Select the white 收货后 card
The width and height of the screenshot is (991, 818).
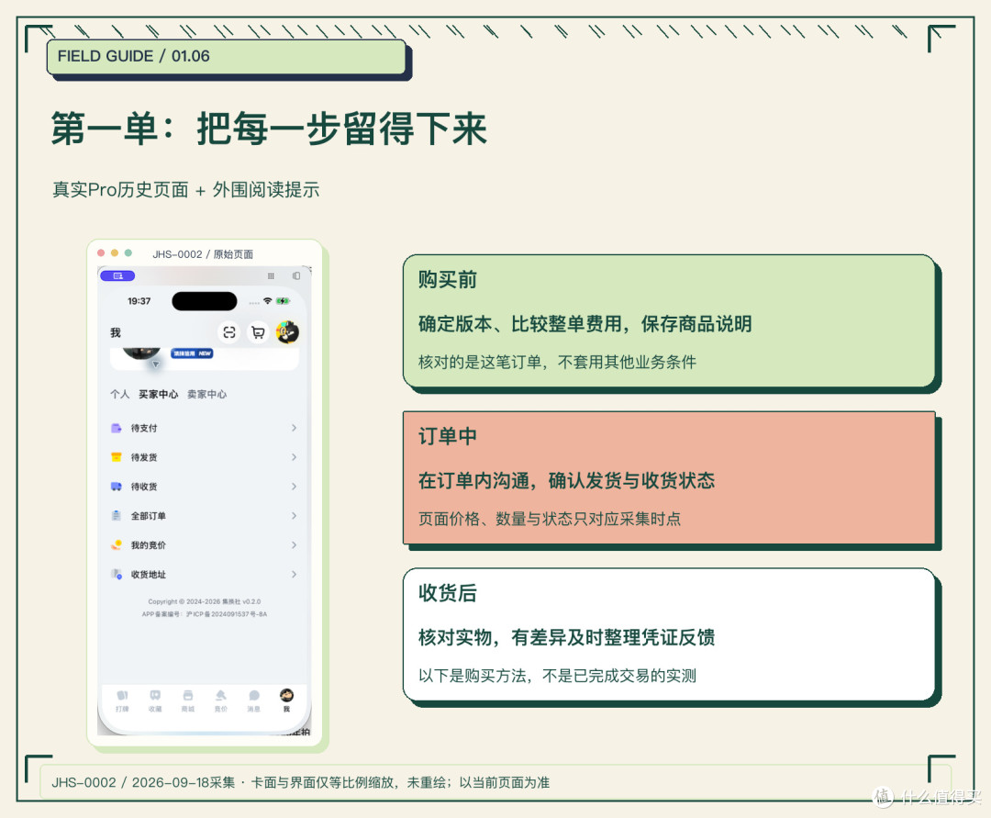(x=669, y=634)
